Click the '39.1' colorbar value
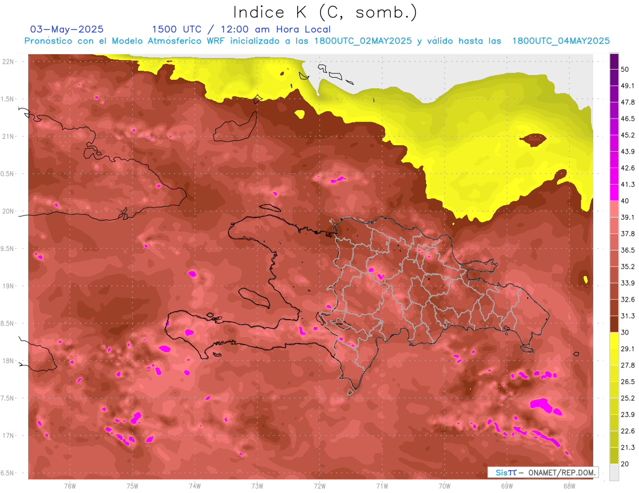Screen dimensions: 639x493 (628, 218)
